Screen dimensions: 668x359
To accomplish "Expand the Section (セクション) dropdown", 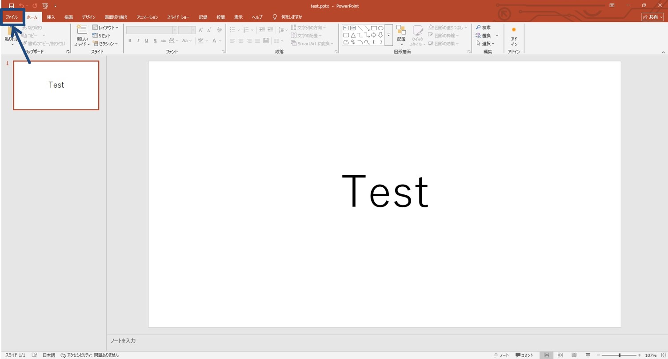I will [105, 44].
